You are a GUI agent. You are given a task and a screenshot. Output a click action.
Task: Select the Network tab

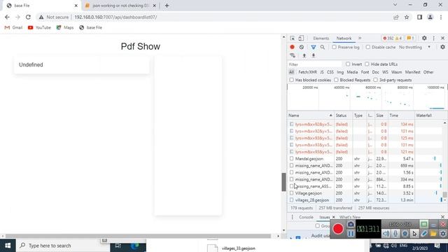click(x=344, y=38)
